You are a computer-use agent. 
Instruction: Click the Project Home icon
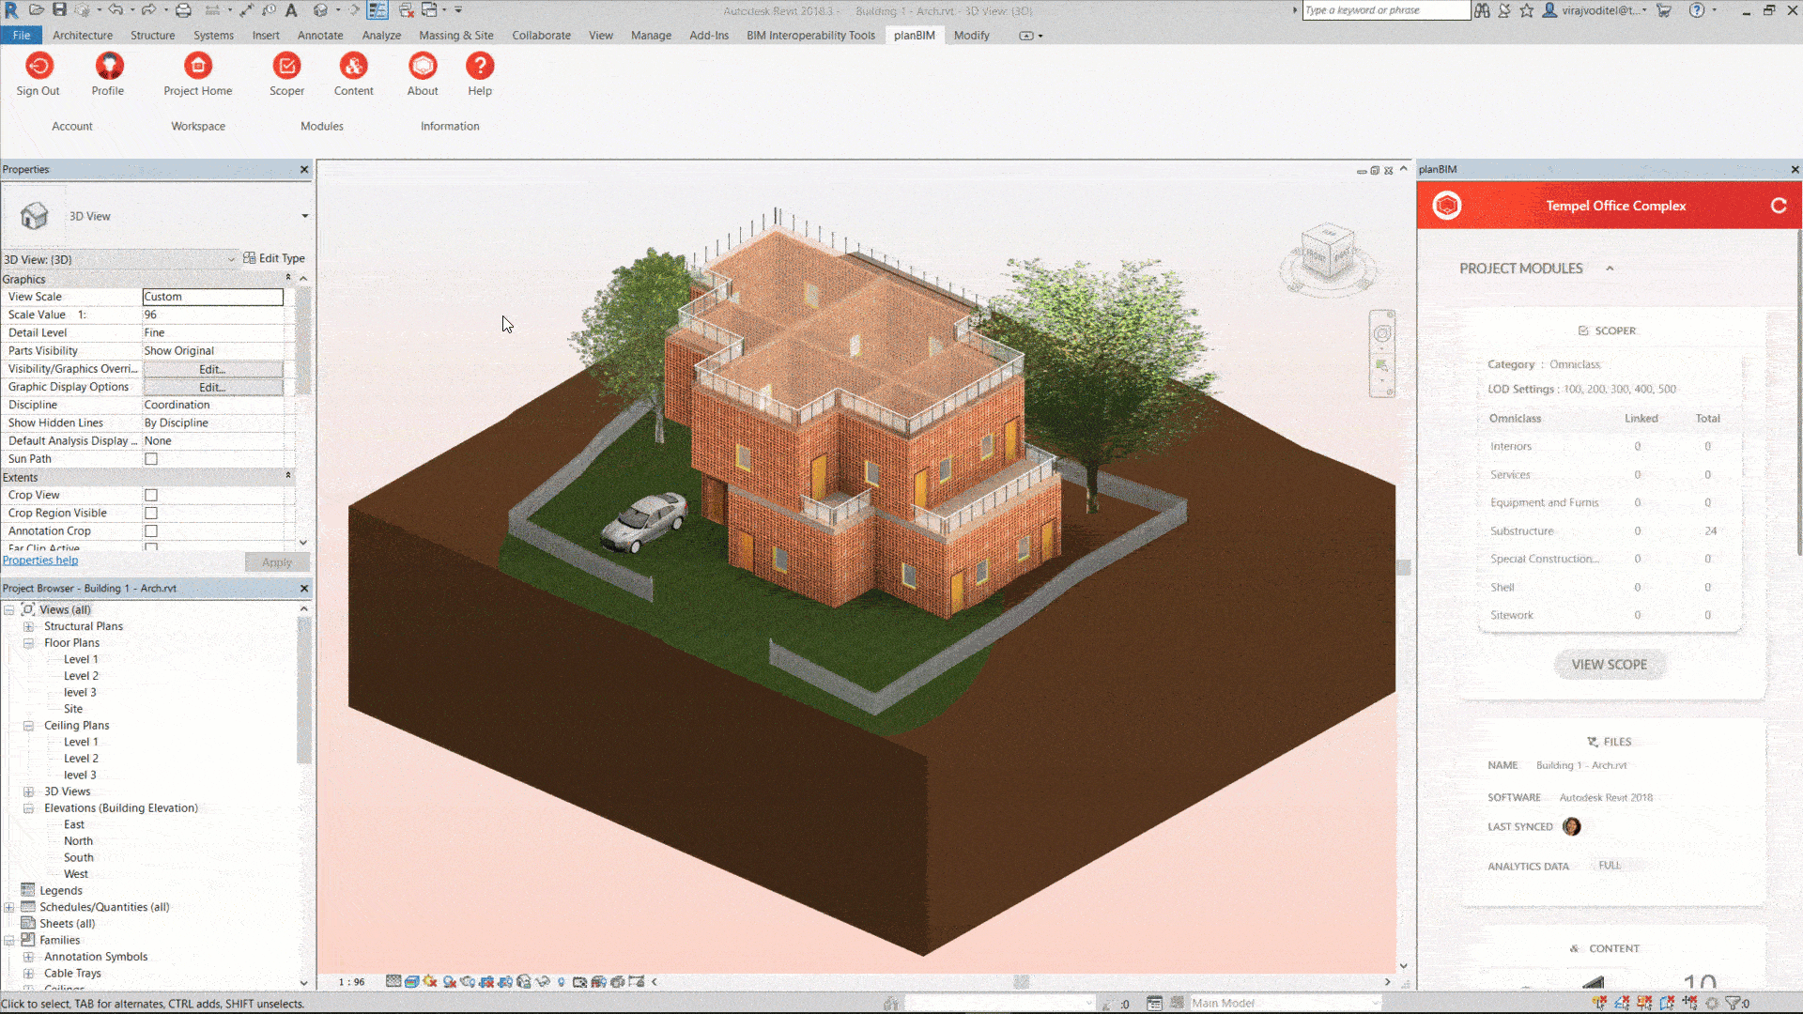(197, 67)
